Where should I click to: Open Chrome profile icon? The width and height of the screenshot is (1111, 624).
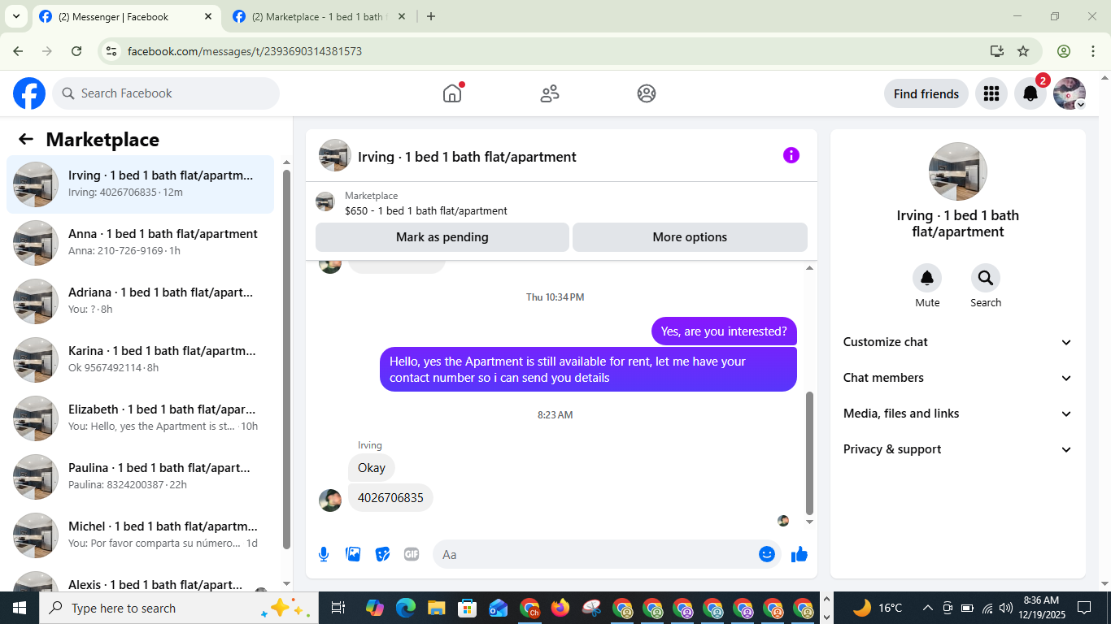[1064, 51]
